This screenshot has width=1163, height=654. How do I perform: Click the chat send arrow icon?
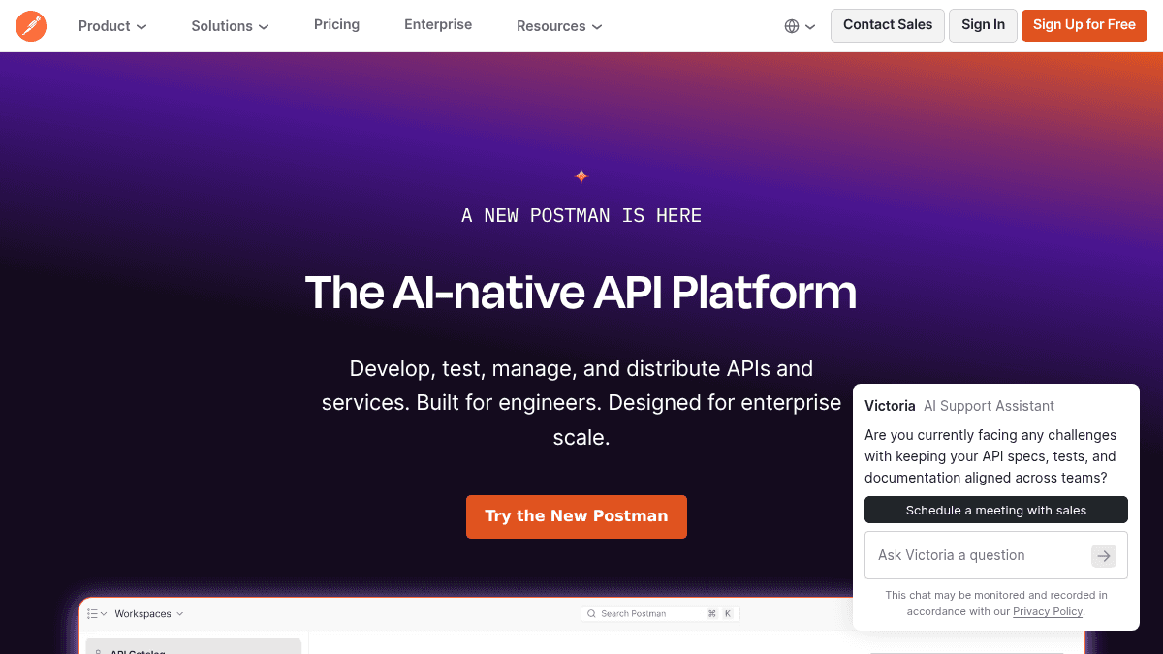[x=1104, y=556]
